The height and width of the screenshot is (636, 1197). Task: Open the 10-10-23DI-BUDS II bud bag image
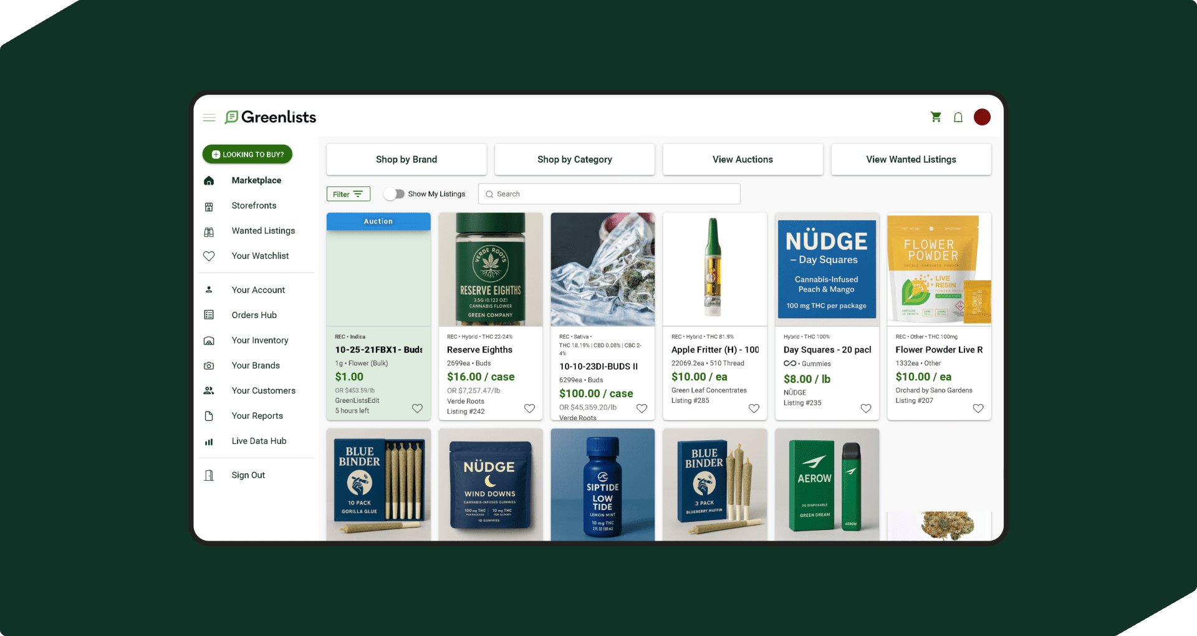coord(603,269)
